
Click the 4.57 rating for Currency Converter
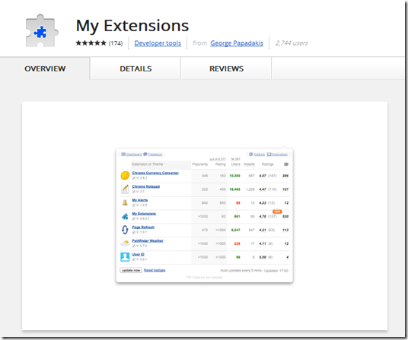263,176
